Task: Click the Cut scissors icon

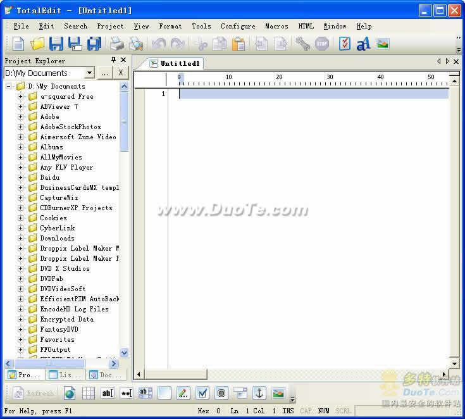Action: [201, 44]
